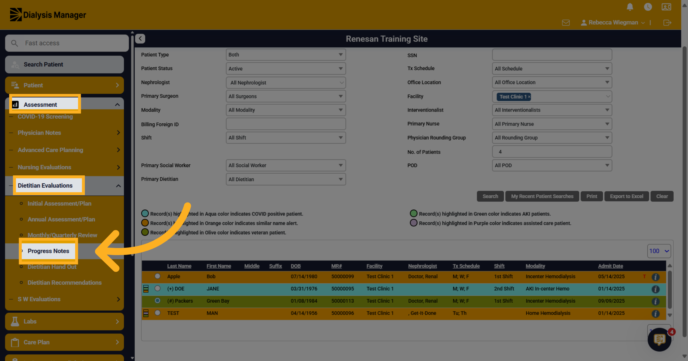This screenshot has width=688, height=361.
Task: Click the Fast access search field
Action: point(67,43)
